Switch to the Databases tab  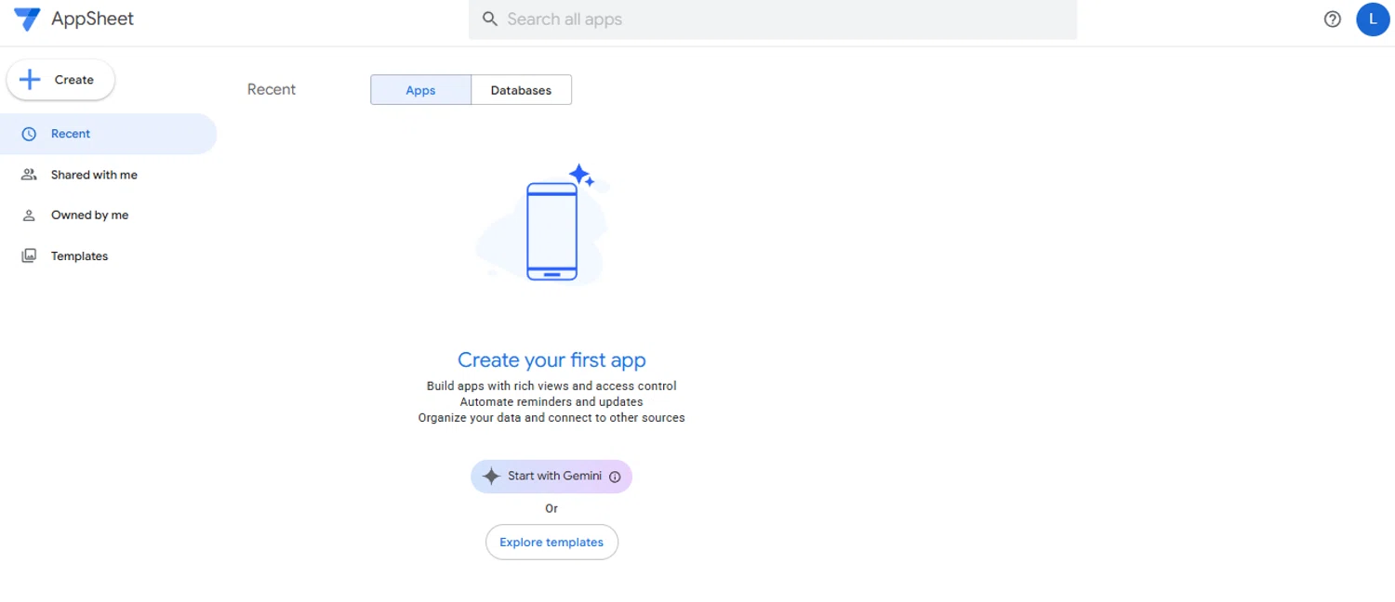(x=521, y=90)
